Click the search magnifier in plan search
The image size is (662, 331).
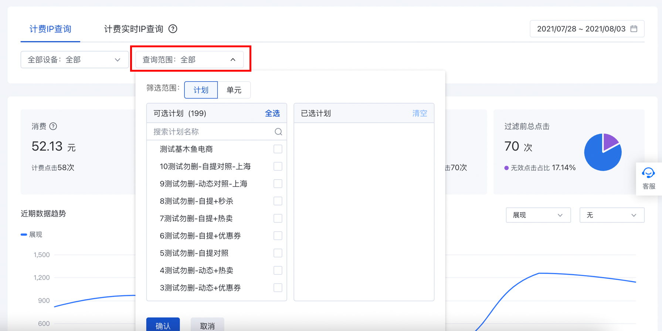pos(278,132)
